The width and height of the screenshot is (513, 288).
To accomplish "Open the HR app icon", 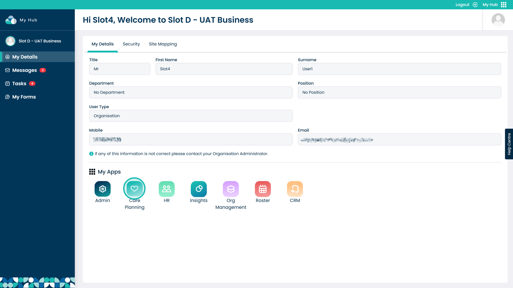I will (x=166, y=189).
